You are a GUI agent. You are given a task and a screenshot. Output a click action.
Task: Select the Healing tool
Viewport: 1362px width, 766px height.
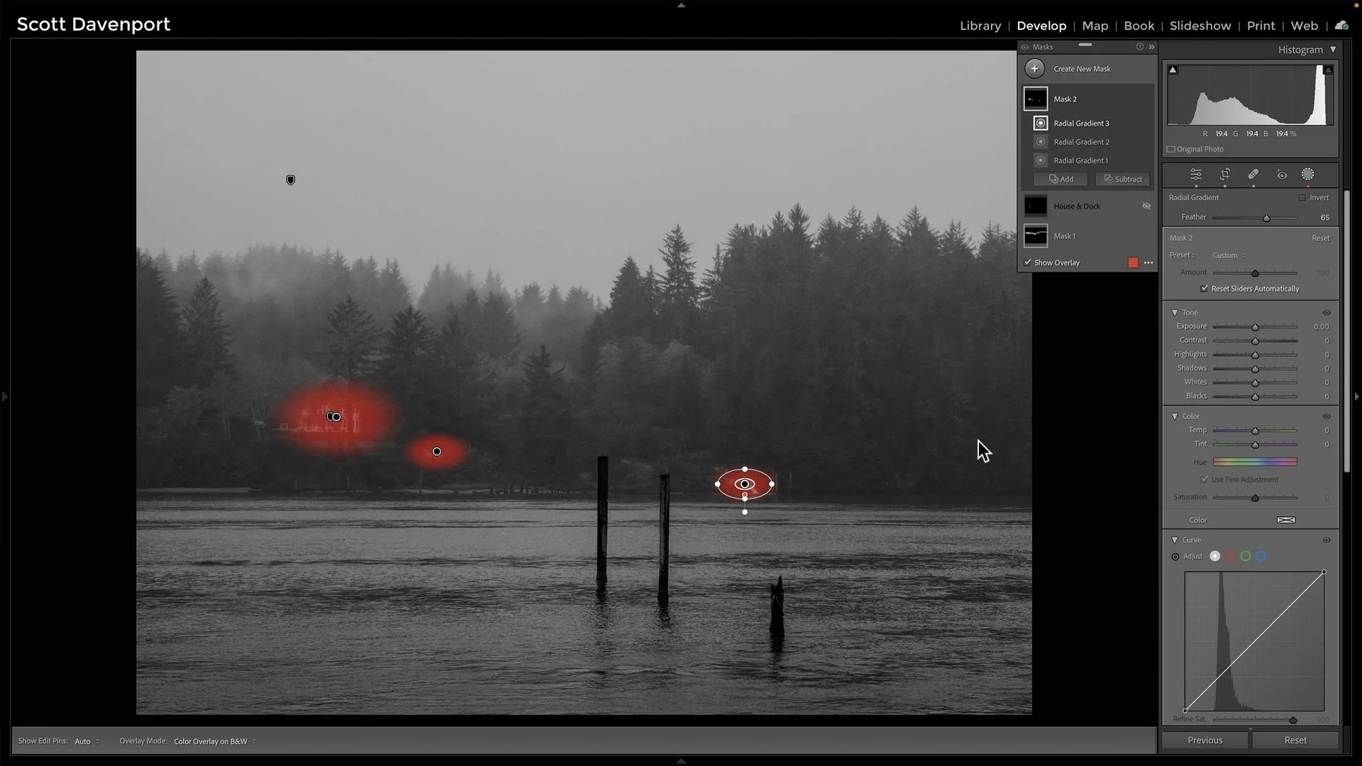tap(1253, 174)
